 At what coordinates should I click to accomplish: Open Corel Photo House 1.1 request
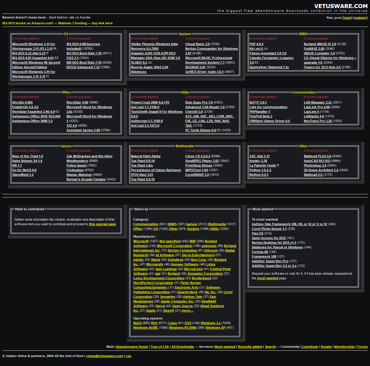pos(269,229)
